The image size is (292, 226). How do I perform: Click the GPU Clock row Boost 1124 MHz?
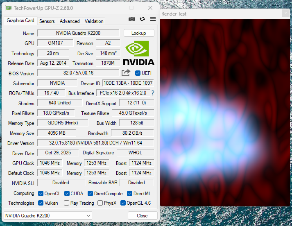tap(141, 163)
